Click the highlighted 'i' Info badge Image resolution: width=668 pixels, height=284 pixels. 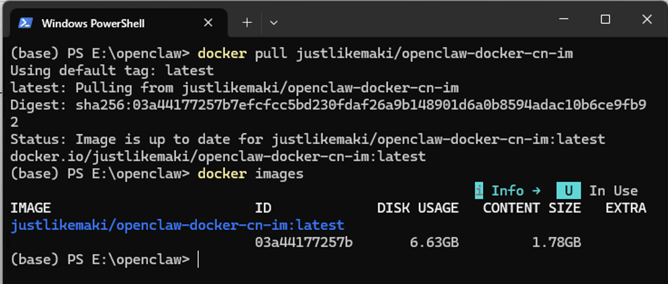click(x=479, y=191)
